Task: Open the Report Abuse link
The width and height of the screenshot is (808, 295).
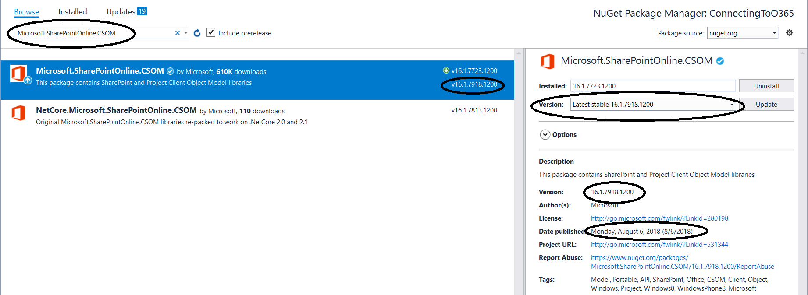Action: coord(682,262)
